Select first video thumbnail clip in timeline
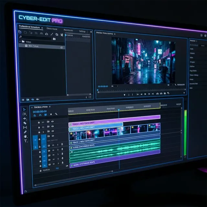 tap(77, 136)
